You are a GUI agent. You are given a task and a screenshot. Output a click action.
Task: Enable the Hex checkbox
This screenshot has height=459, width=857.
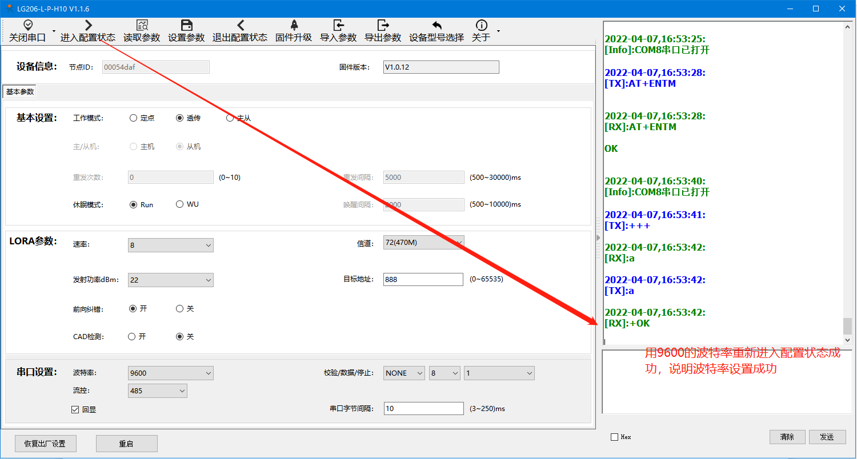[x=615, y=437]
